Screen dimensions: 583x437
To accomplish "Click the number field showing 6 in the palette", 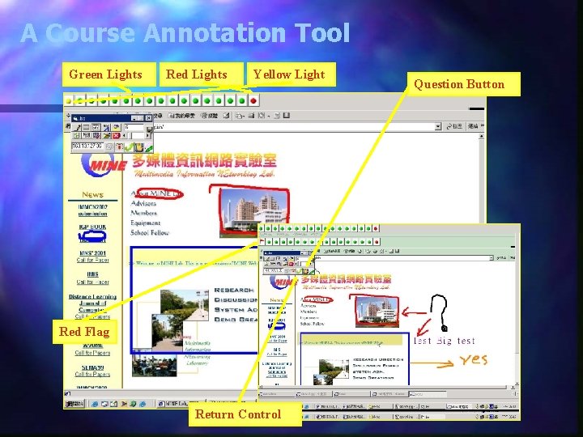I will [x=134, y=128].
